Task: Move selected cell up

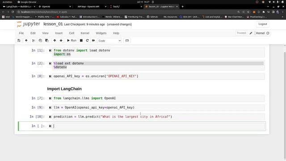Action: pos(55,41)
